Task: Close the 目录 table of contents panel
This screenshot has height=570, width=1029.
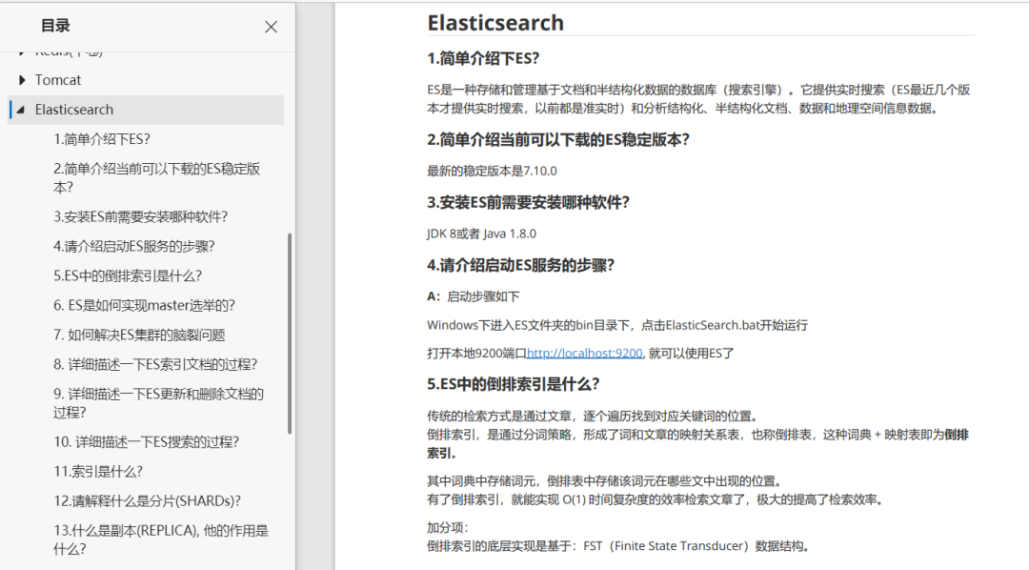Action: (271, 27)
